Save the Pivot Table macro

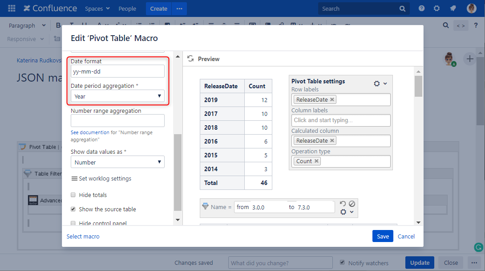[x=383, y=236]
